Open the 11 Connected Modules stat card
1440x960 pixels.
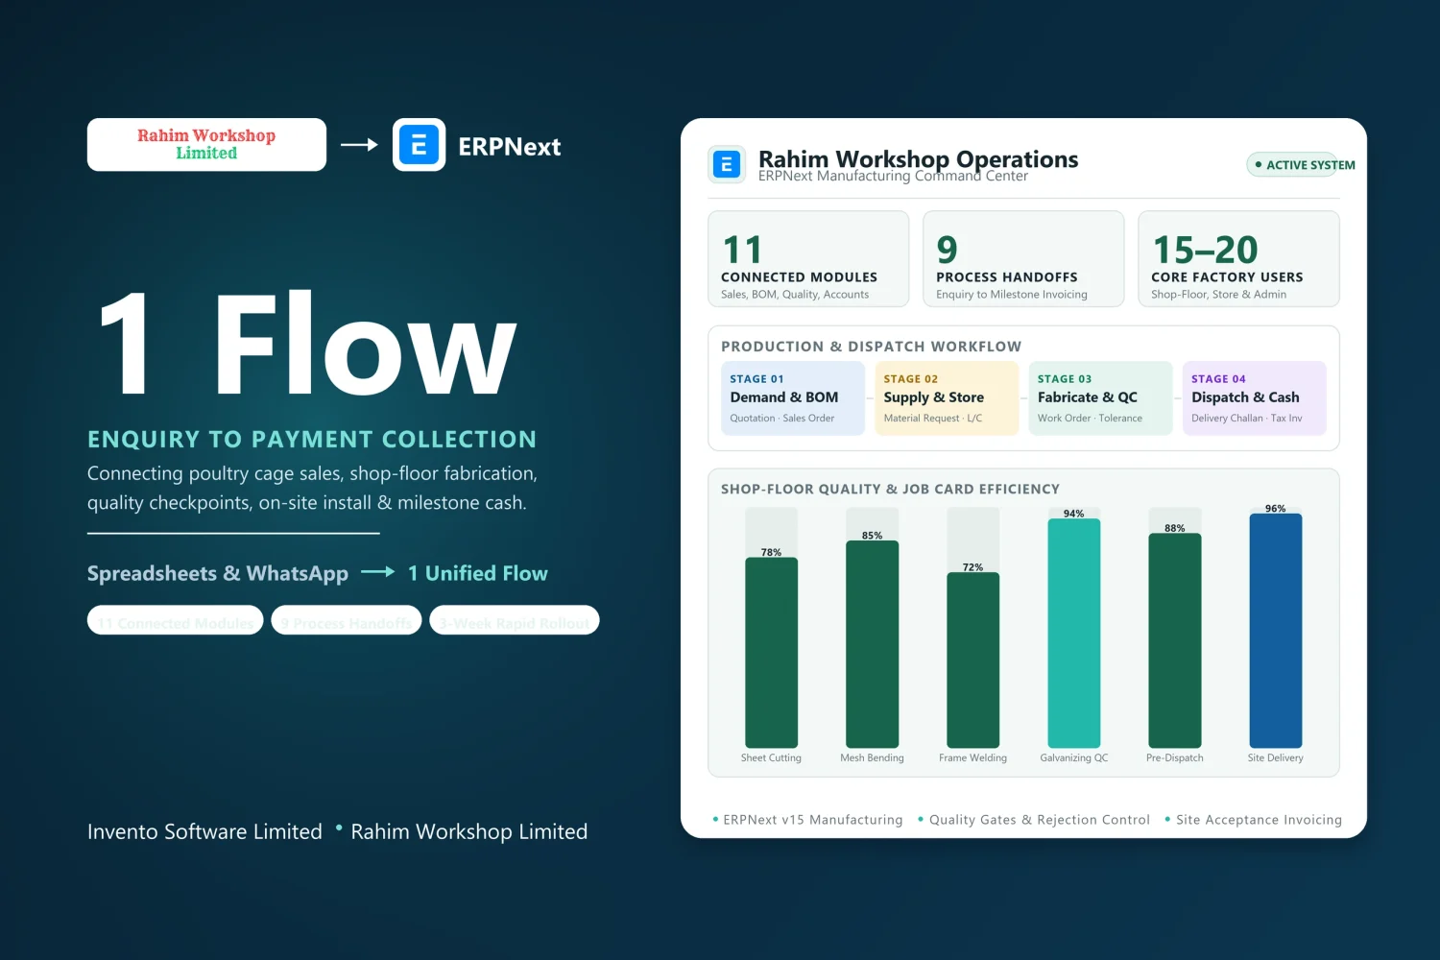coord(808,259)
